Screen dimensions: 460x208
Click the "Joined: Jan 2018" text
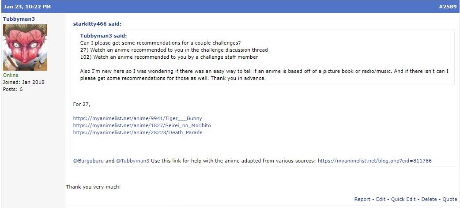point(24,82)
